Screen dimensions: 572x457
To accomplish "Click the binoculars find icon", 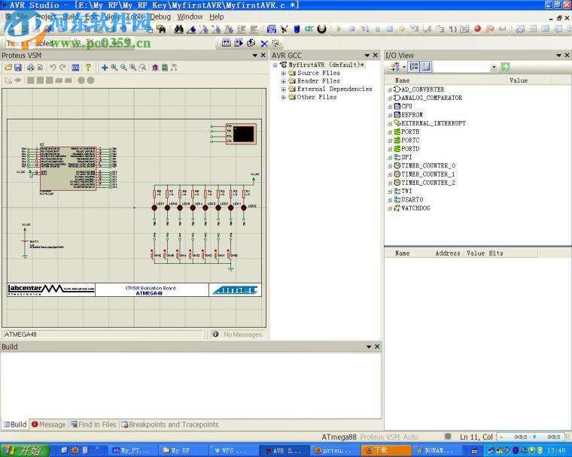I will point(179,29).
